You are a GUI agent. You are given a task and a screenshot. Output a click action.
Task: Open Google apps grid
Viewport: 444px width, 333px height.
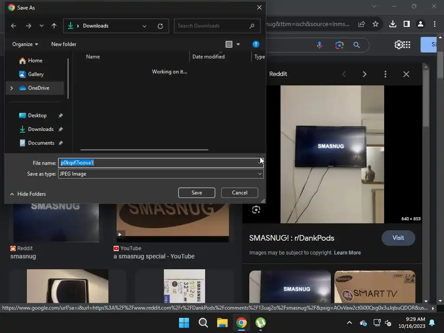tap(407, 45)
